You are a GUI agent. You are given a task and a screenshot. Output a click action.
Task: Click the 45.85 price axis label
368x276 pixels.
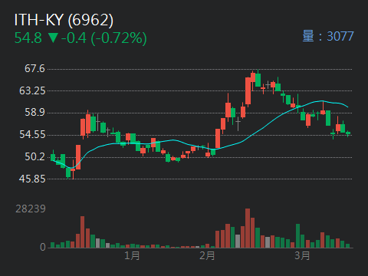32,179
